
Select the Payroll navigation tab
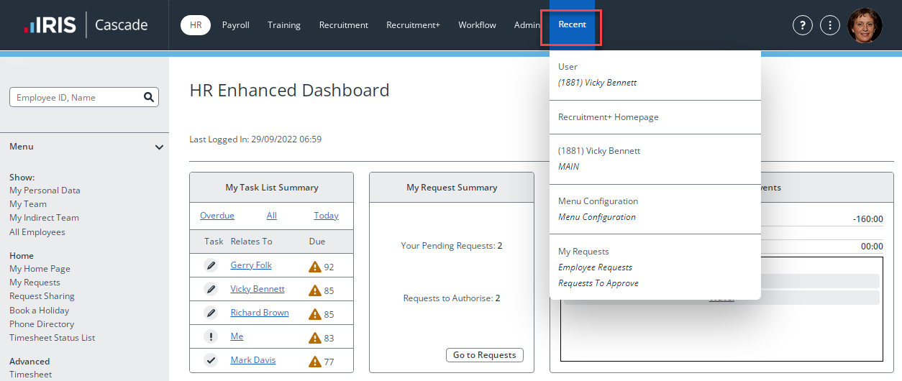(x=235, y=25)
